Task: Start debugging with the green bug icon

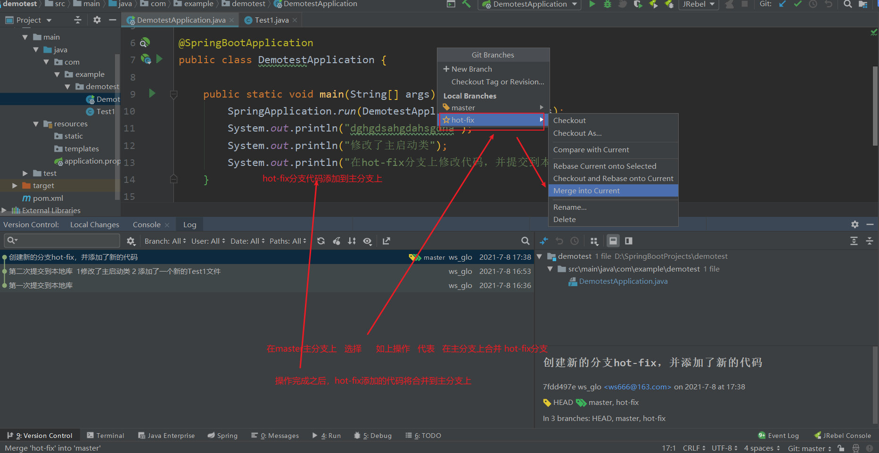Action: click(607, 4)
